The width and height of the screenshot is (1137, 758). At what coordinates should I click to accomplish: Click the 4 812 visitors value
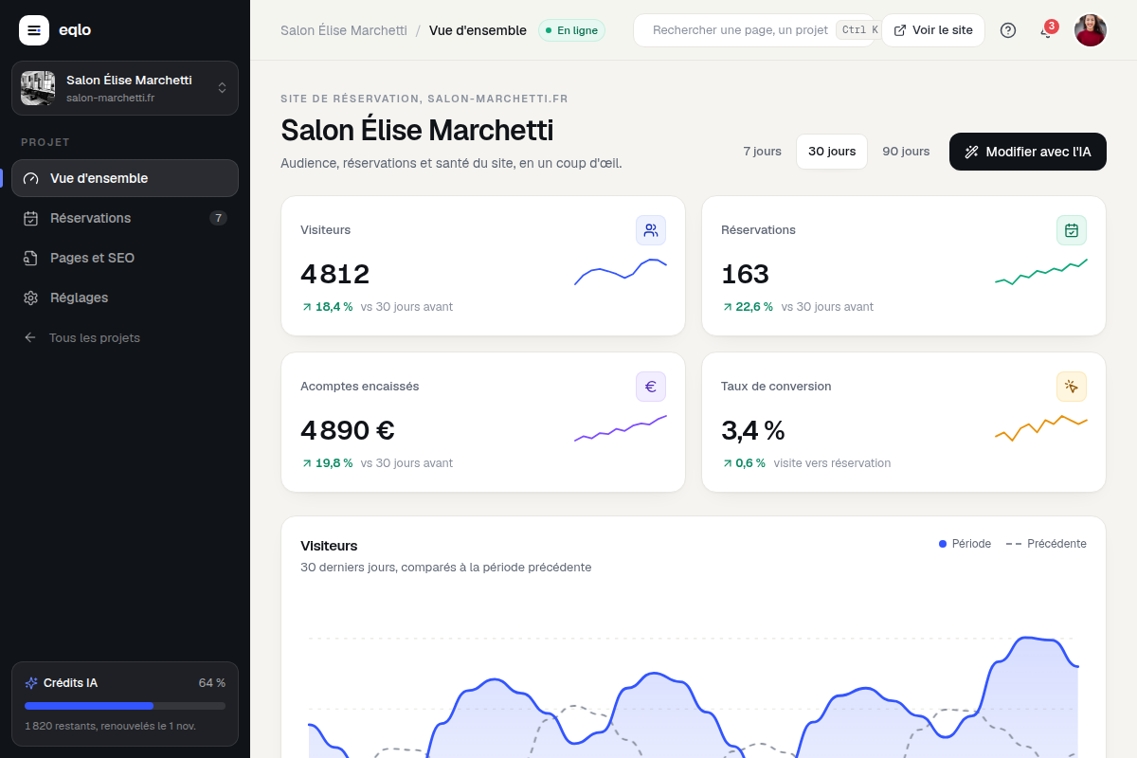tap(335, 274)
